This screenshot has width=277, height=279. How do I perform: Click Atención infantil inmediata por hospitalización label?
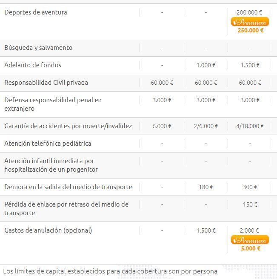pos(51,165)
